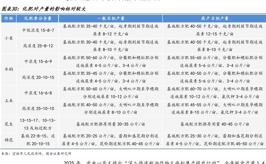
Task: Select the 高浓度 20-10-15 cell
Action: pyautogui.click(x=38, y=77)
